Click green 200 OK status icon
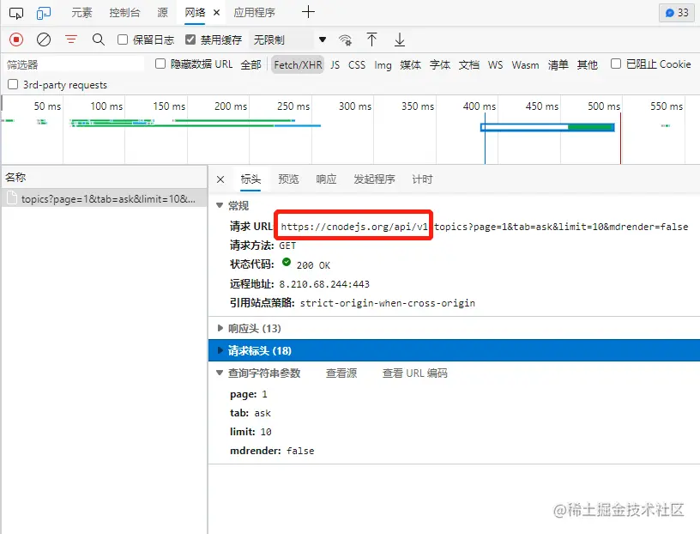 click(287, 263)
